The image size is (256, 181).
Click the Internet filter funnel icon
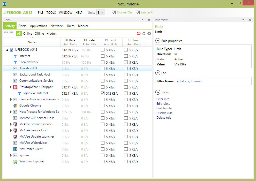pyautogui.click(x=15, y=56)
